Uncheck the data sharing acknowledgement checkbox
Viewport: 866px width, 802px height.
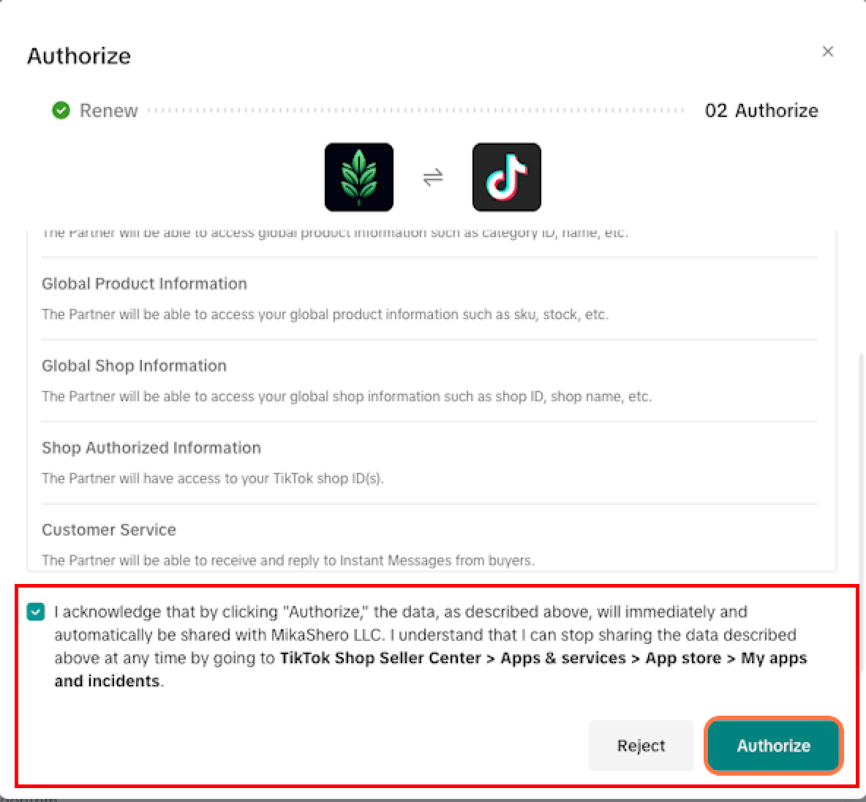point(36,612)
